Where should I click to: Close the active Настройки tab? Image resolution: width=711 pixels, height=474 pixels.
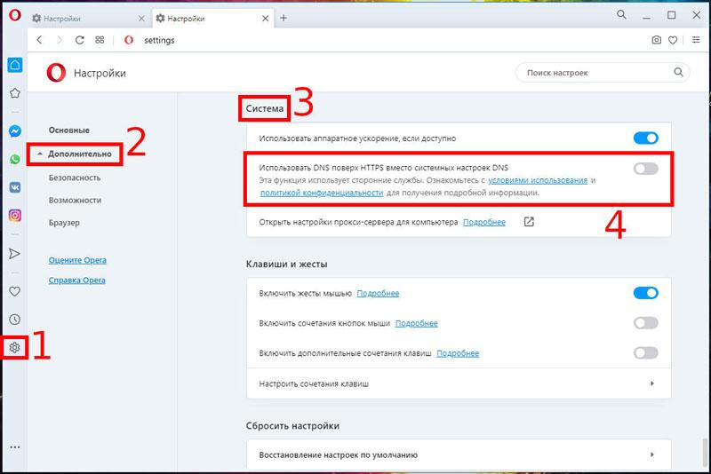point(265,19)
